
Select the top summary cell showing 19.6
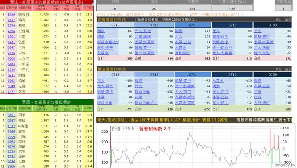(x=232, y=8)
